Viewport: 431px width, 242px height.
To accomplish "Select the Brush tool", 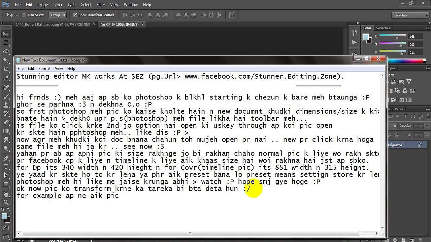I will coord(6,96).
